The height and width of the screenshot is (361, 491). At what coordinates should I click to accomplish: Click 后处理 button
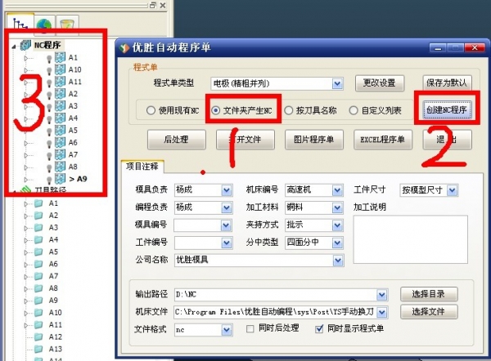(176, 140)
